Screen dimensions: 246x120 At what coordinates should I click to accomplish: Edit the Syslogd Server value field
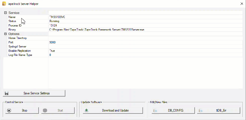(145, 47)
